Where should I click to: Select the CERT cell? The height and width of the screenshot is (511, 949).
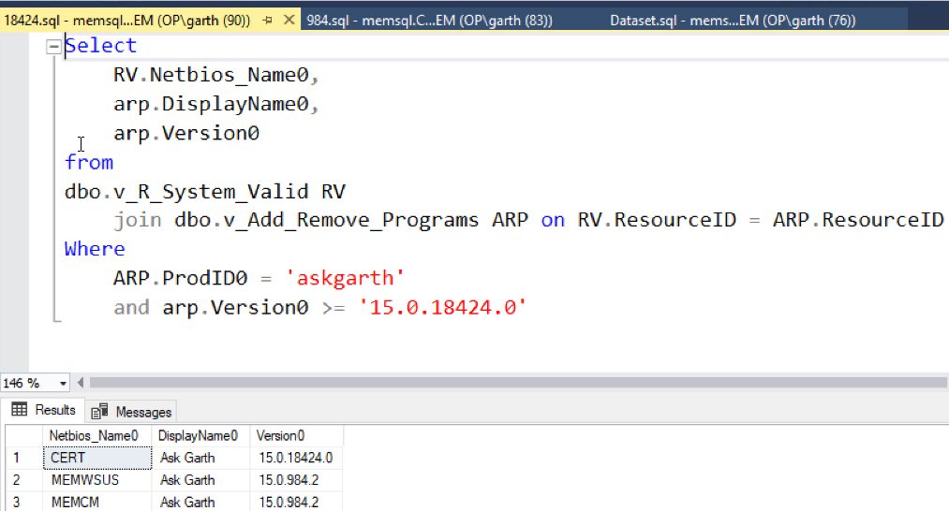click(x=96, y=458)
